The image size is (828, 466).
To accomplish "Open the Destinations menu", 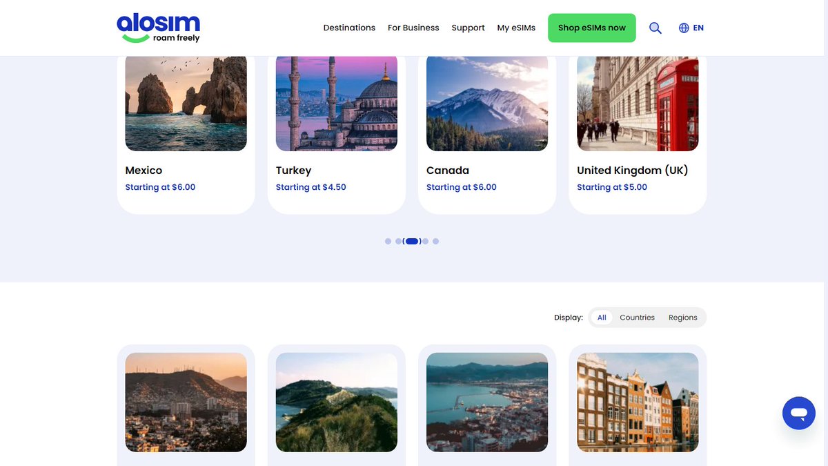I will pos(349,28).
